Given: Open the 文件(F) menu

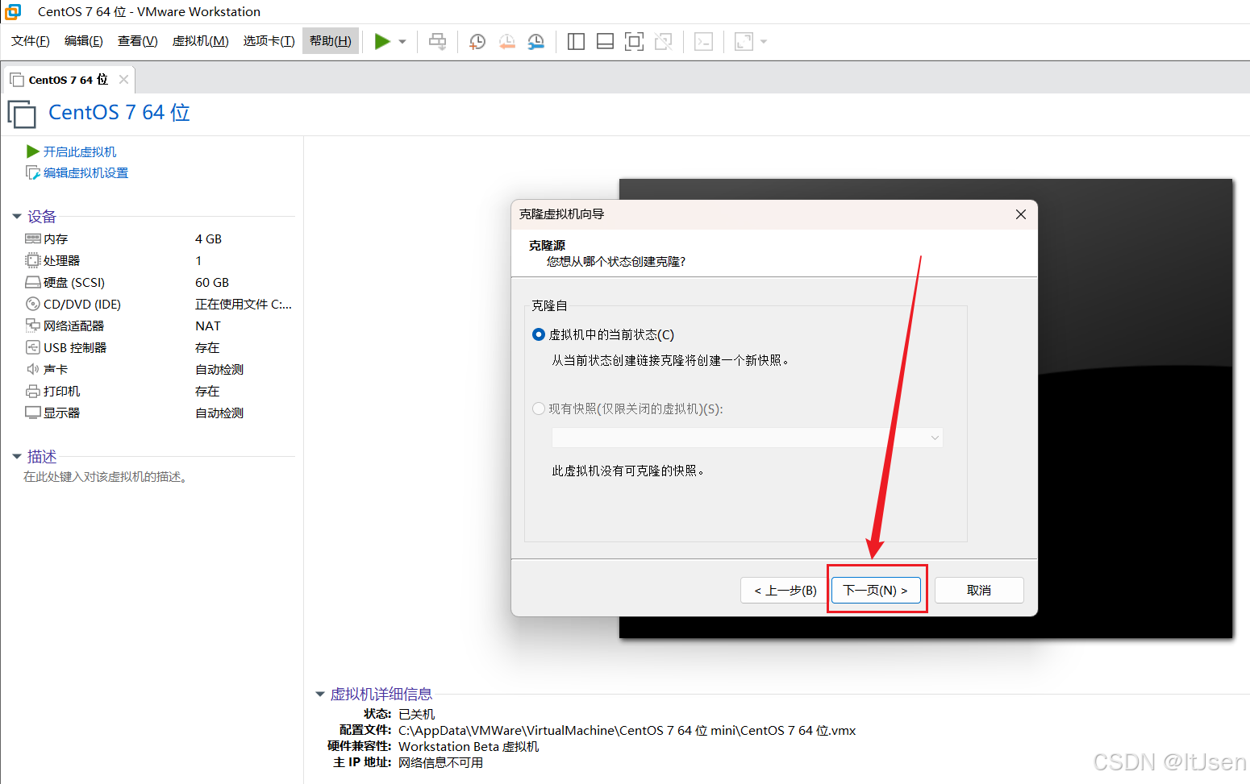Looking at the screenshot, I should (x=30, y=41).
